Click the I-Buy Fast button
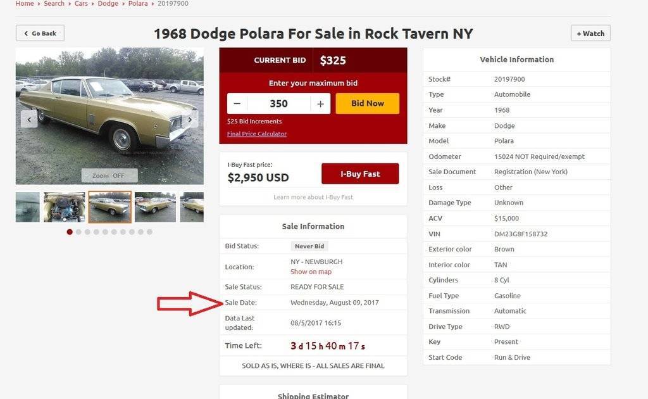This screenshot has width=648, height=399. tap(360, 174)
